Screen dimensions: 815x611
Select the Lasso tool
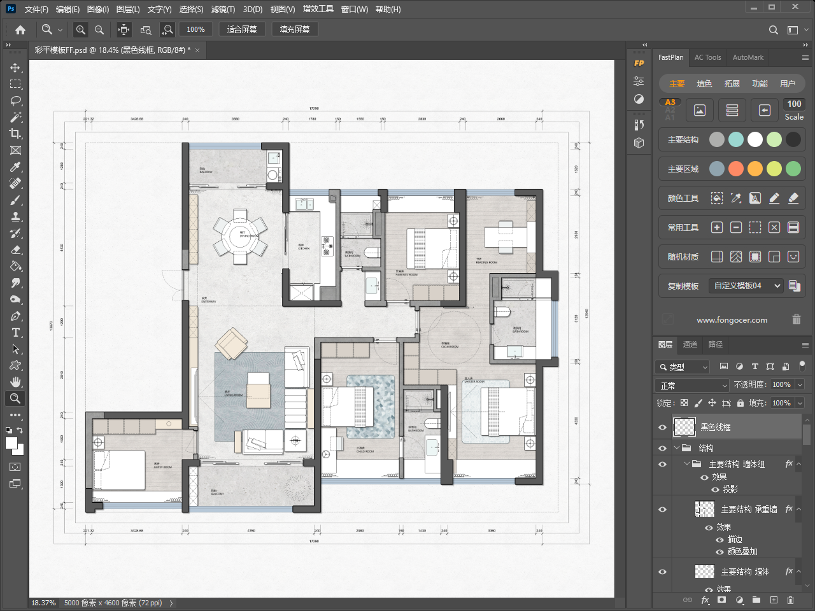point(15,101)
